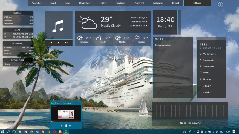Launch Excel from the taskbar
The height and width of the screenshot is (134, 239).
click(x=49, y=132)
